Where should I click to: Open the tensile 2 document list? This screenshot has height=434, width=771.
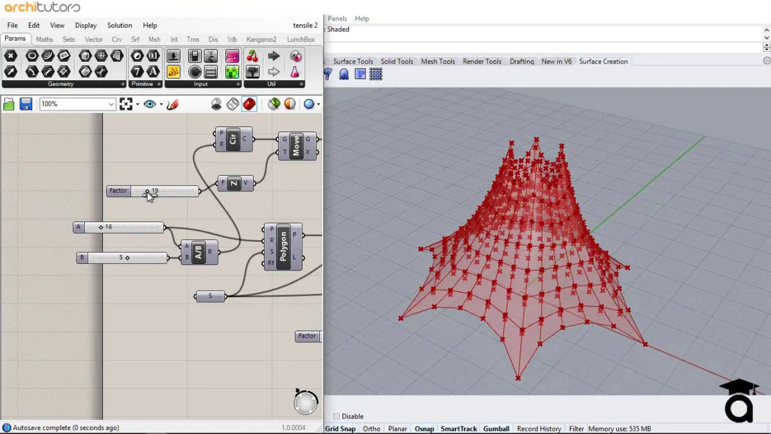(305, 25)
